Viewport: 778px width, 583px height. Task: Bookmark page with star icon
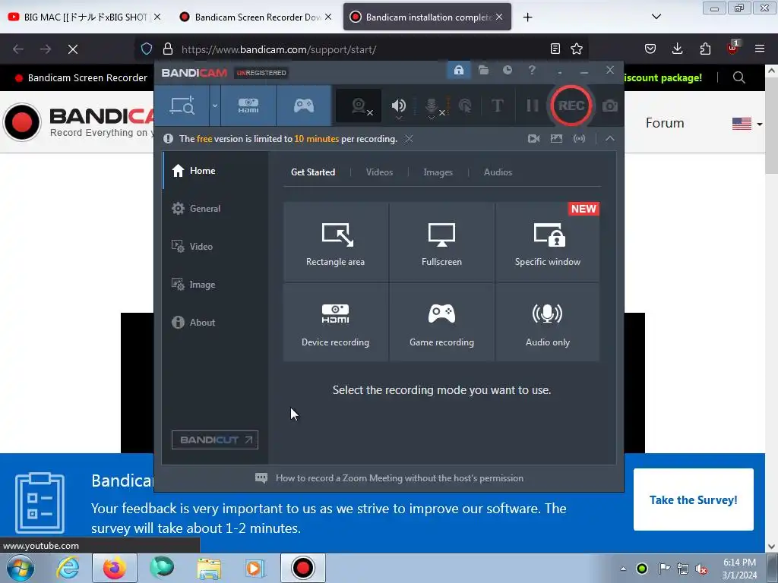[x=576, y=49]
